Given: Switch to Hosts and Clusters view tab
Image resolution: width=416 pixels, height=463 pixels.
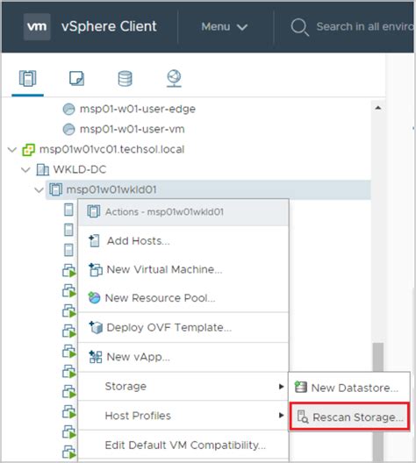Looking at the screenshot, I should (x=28, y=78).
